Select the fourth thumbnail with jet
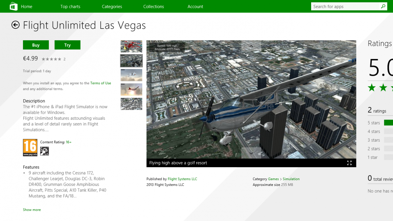The height and width of the screenshot is (221, 393). [131, 89]
